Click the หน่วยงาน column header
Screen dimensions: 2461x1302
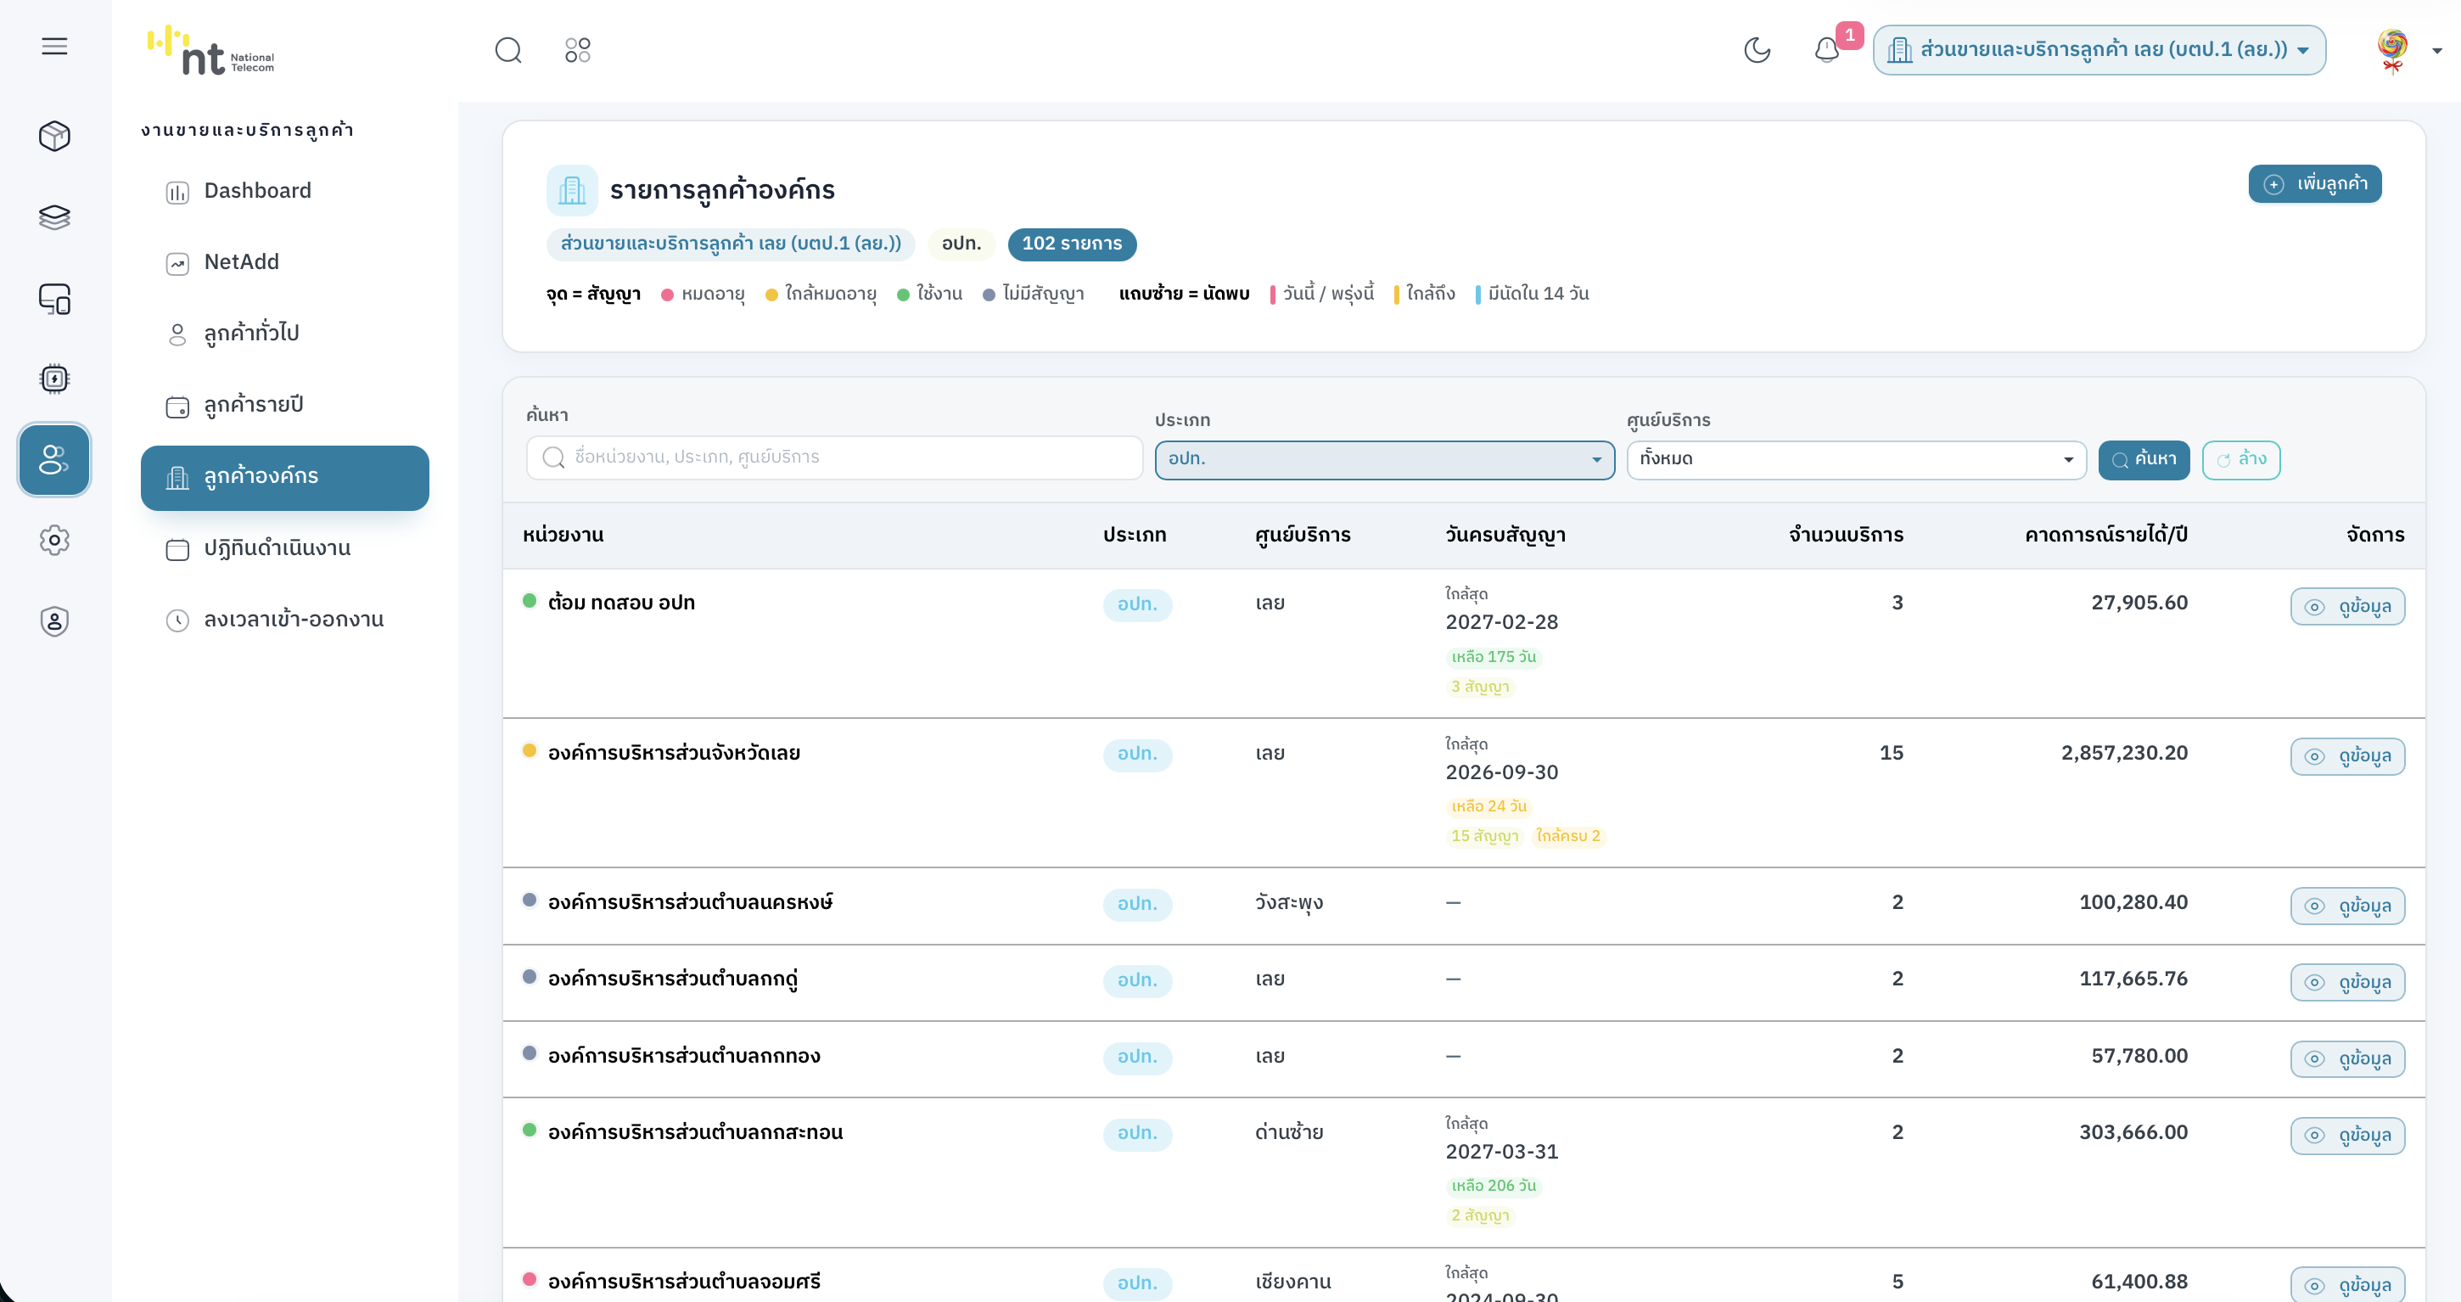563,535
